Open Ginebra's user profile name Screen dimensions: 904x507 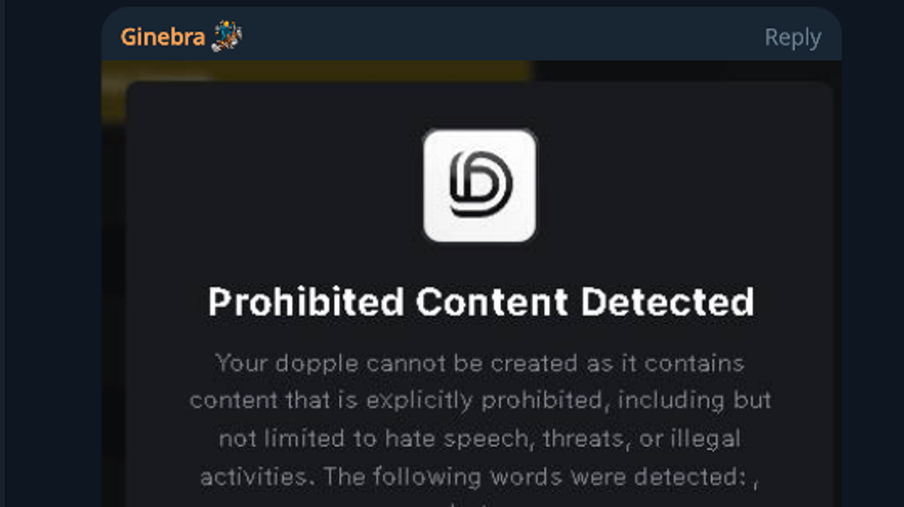pyautogui.click(x=163, y=37)
